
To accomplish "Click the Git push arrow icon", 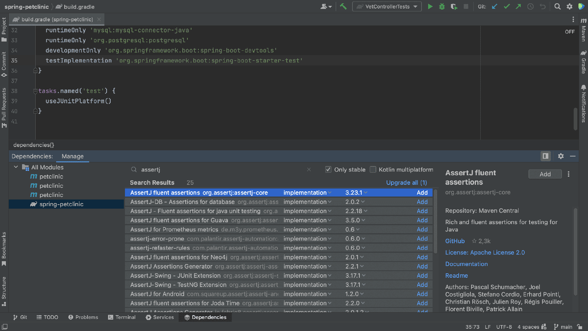I will 519,6.
